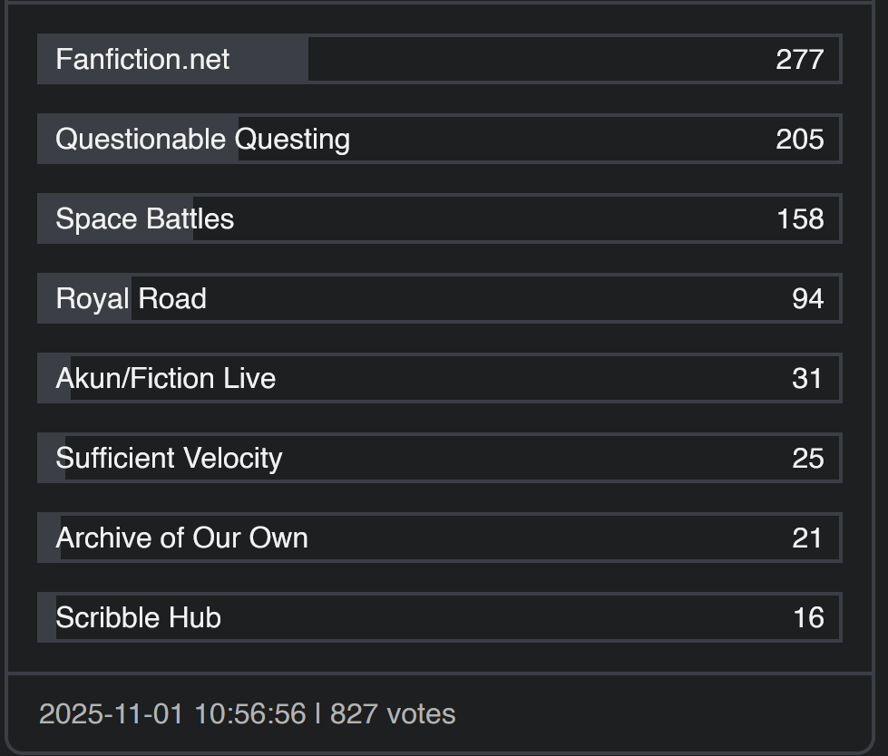Select the Scribble Hub option
The width and height of the screenshot is (888, 756).
coord(440,617)
